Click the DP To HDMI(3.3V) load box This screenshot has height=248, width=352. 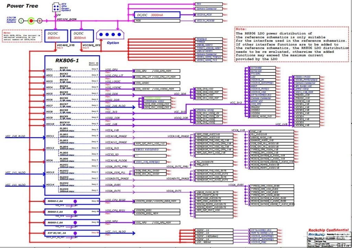(263, 95)
